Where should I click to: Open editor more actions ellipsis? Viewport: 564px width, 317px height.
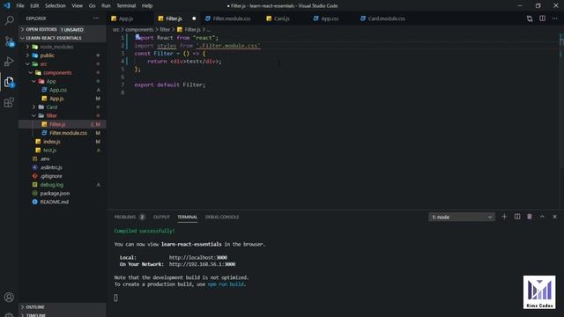[554, 18]
